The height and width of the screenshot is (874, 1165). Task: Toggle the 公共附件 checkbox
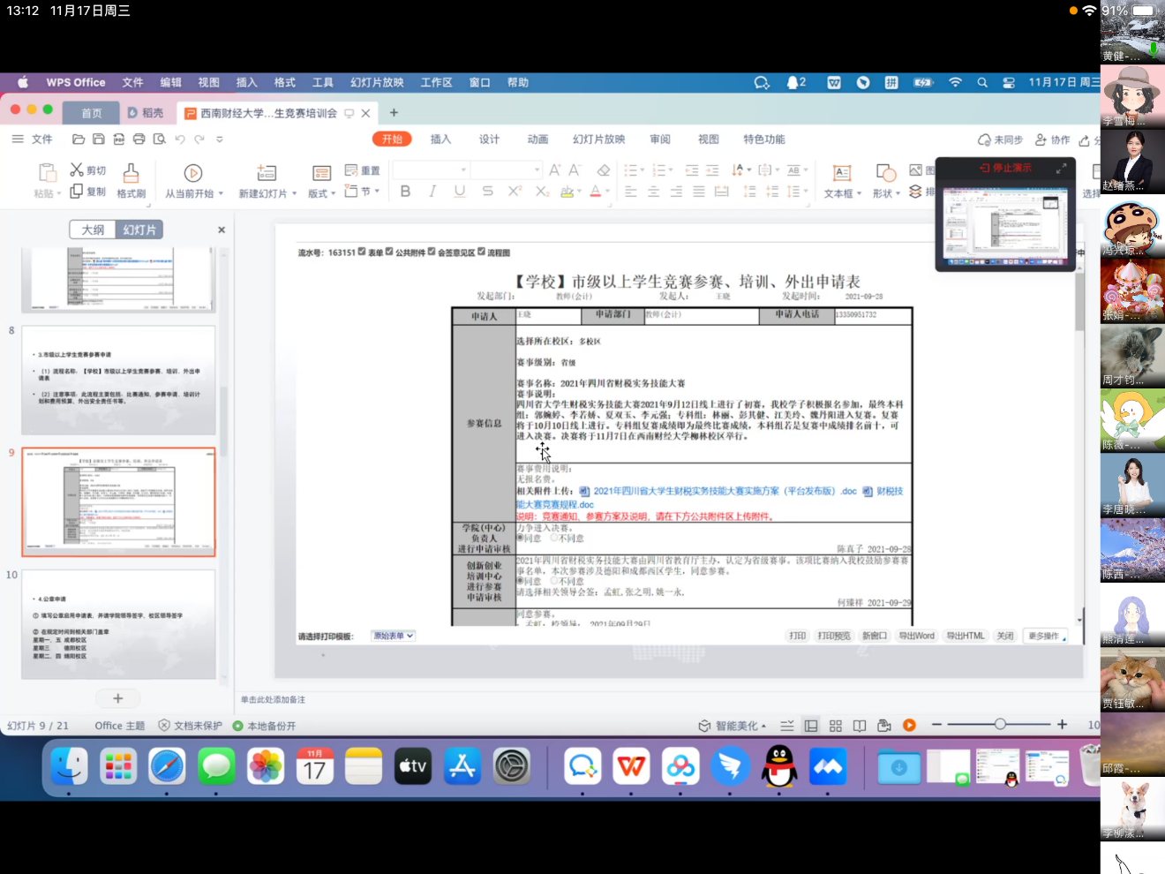tap(389, 252)
